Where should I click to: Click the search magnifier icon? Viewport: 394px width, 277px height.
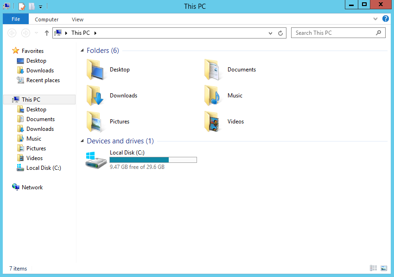(378, 32)
